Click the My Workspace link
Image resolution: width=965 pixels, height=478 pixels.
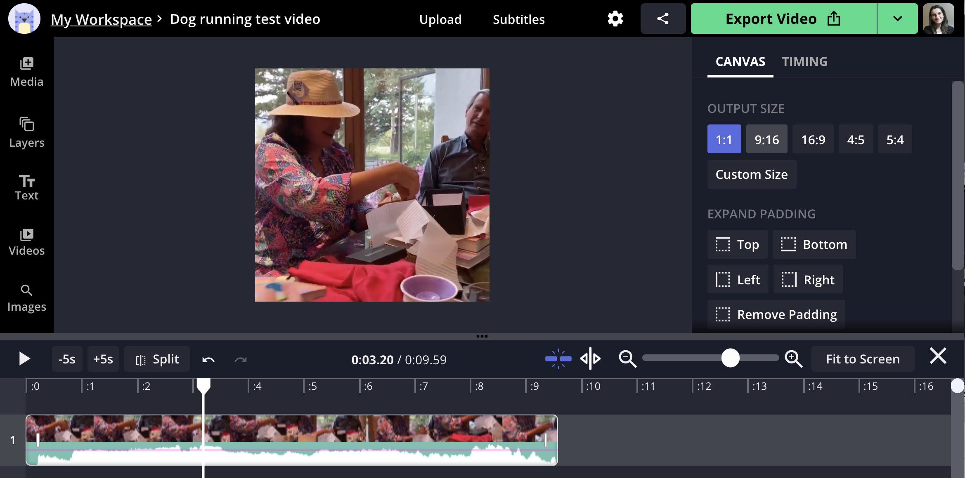click(101, 19)
